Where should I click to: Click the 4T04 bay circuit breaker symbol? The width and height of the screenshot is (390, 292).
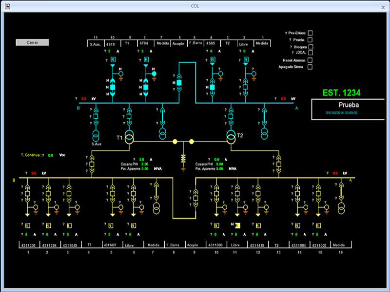146,88
